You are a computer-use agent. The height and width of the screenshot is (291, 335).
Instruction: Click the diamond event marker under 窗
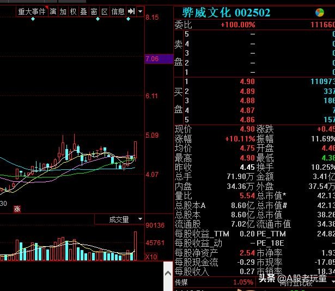click(x=98, y=19)
